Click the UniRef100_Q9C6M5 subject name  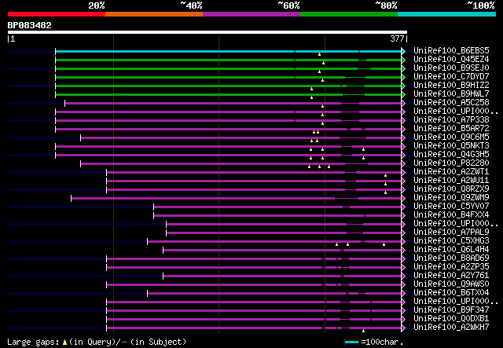click(x=451, y=137)
